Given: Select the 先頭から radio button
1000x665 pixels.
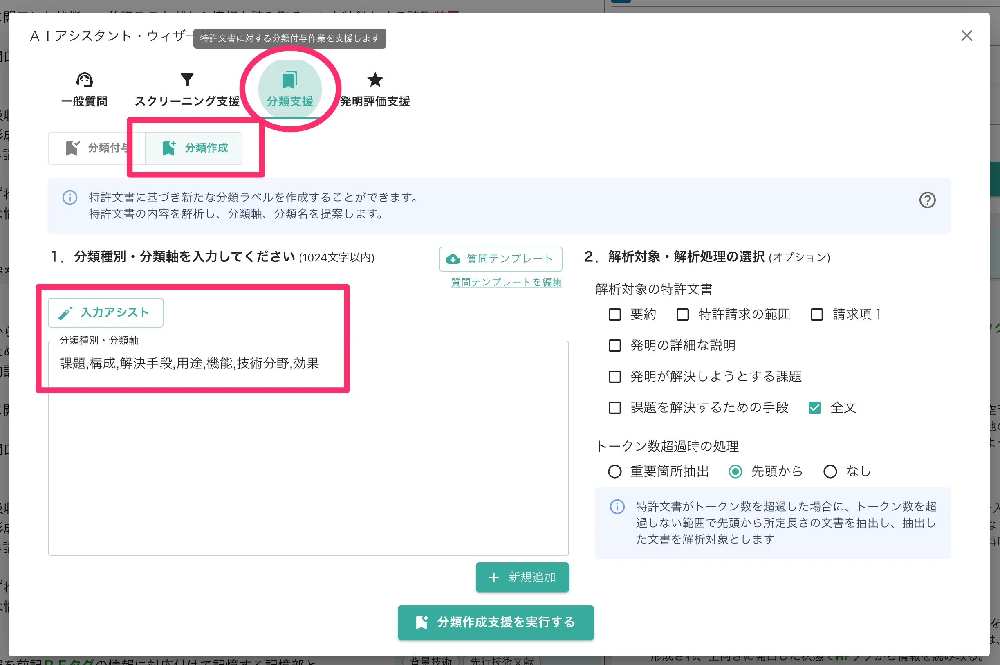Looking at the screenshot, I should [x=735, y=472].
